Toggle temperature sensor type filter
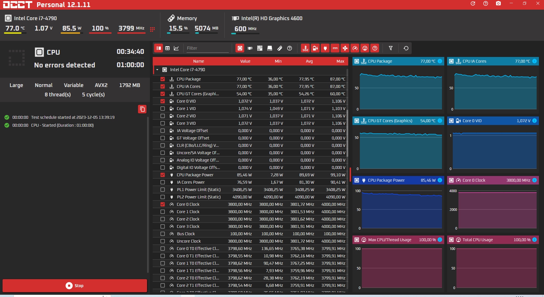 pyautogui.click(x=305, y=48)
